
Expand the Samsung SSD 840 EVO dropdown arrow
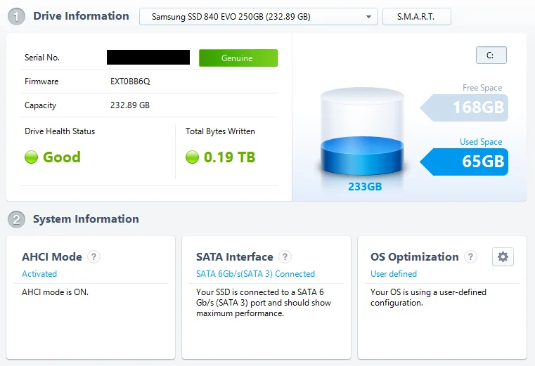point(368,17)
